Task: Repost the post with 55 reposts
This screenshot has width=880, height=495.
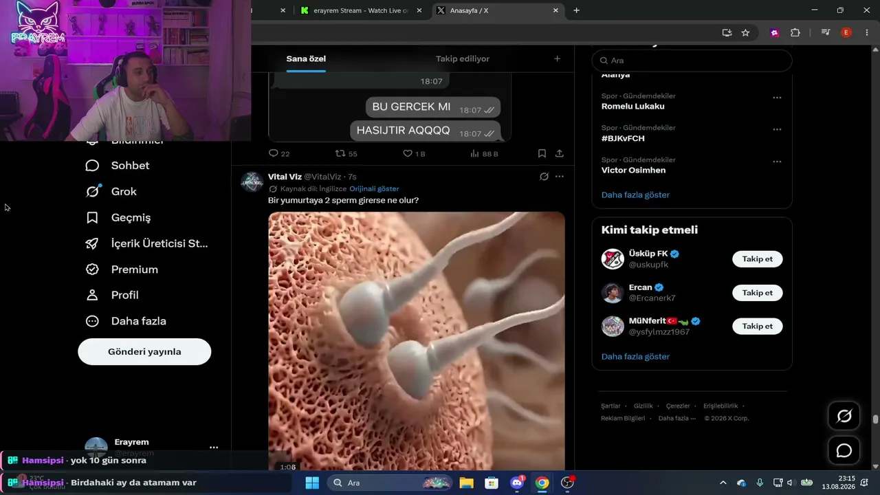Action: (x=346, y=154)
